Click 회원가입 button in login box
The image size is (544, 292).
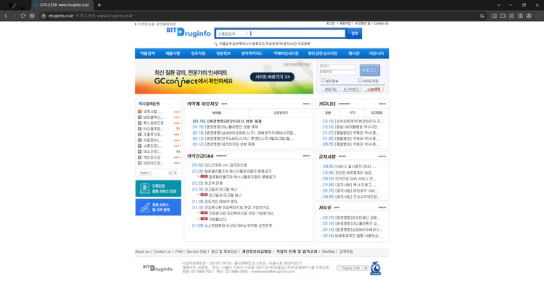(x=330, y=89)
